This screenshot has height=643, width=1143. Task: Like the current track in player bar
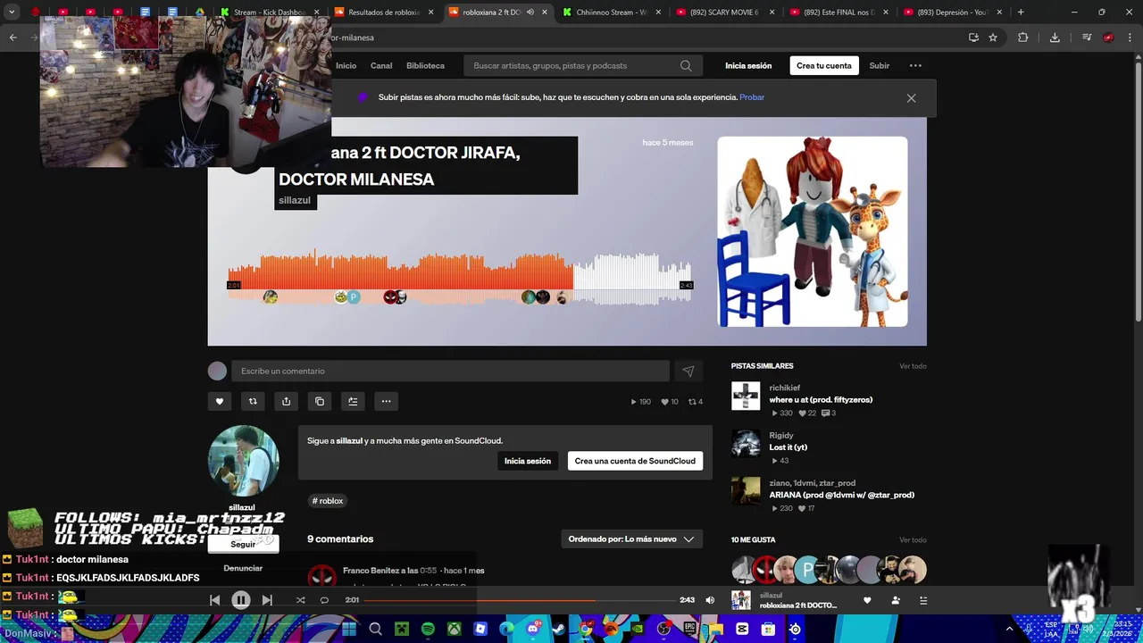867,600
